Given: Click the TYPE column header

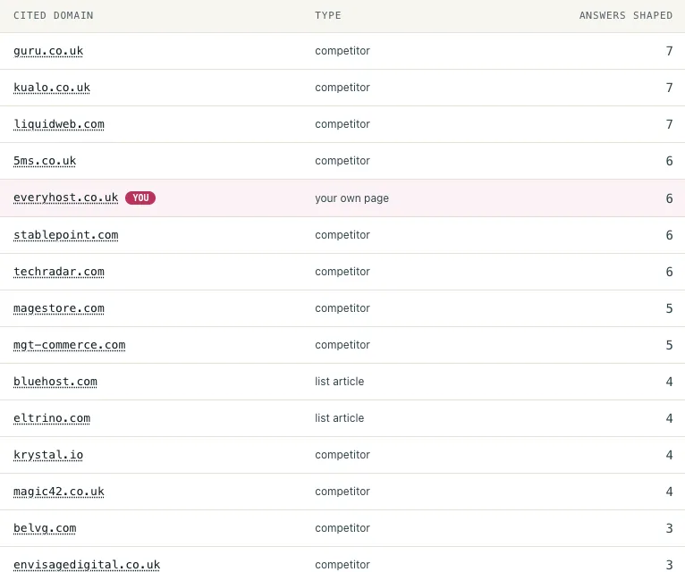Looking at the screenshot, I should pos(328,15).
